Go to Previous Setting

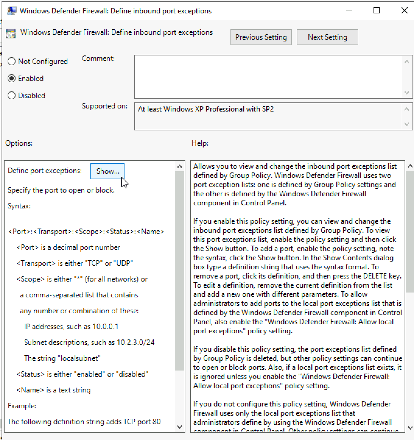(261, 37)
